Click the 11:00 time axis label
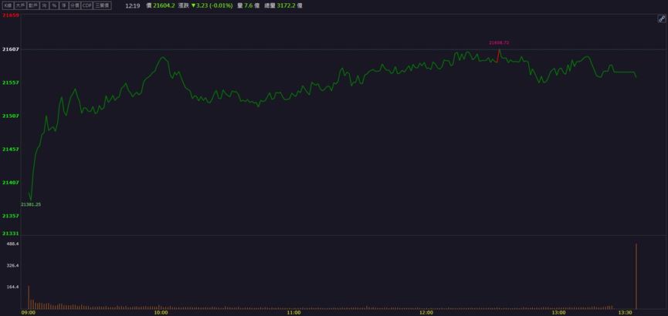This screenshot has width=668, height=316. (294, 313)
